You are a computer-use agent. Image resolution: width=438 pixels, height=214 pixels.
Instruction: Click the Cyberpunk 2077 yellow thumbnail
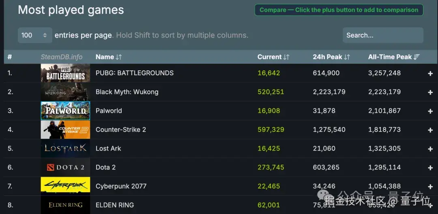tap(65, 186)
